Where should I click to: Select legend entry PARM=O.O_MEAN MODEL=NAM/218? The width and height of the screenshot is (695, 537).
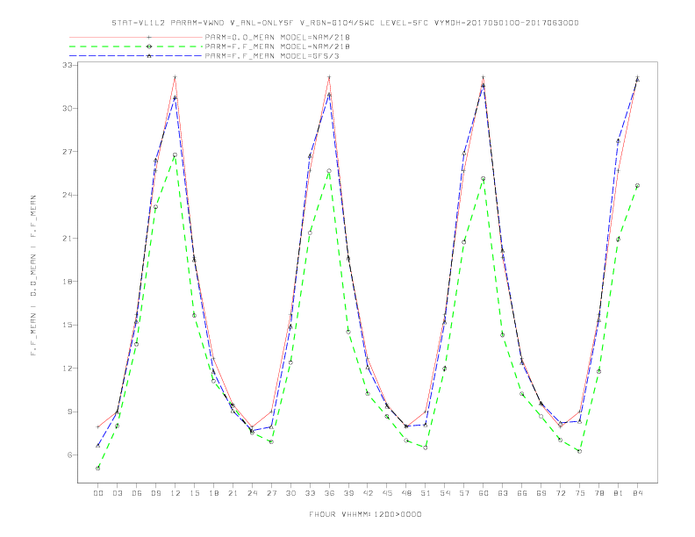tap(277, 37)
